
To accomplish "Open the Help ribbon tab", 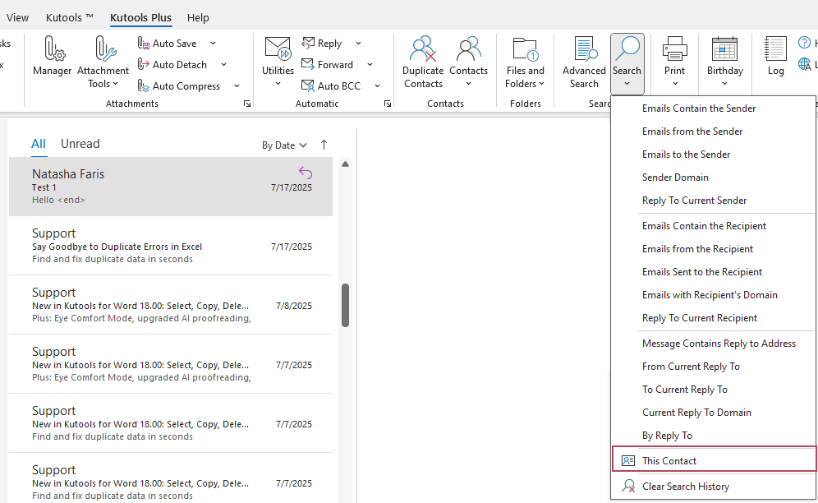I will click(198, 18).
